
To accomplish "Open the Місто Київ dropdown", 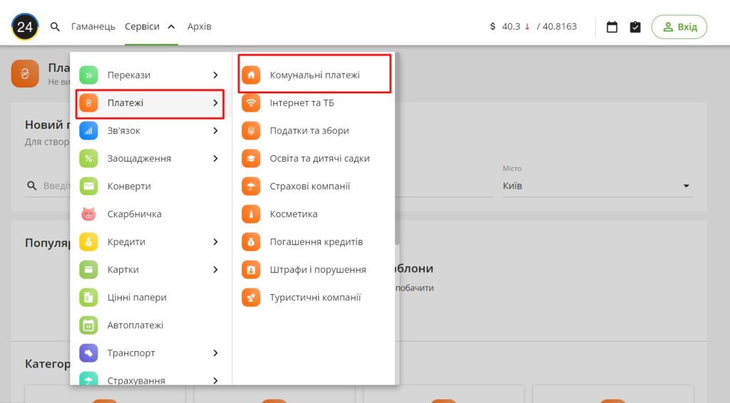I will tap(598, 185).
